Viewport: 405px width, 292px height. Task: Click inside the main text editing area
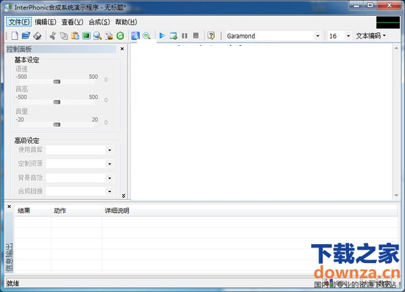(x=262, y=121)
